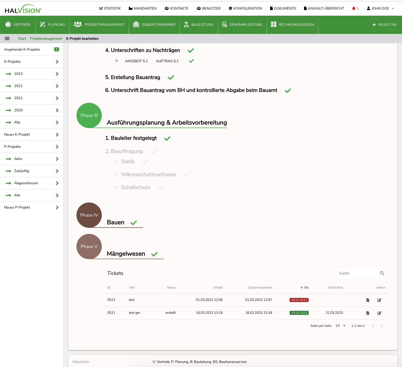
Task: Open the Zeilen pro Seite dropdown
Action: coord(341,326)
